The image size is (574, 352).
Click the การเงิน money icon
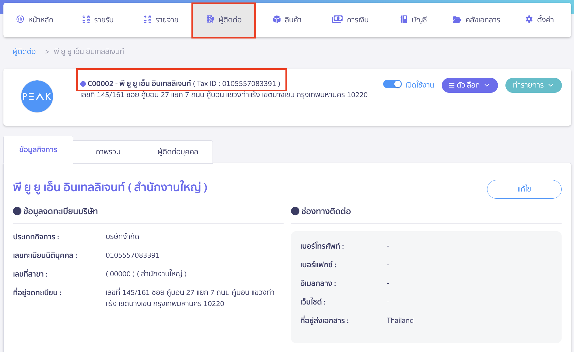(x=337, y=19)
